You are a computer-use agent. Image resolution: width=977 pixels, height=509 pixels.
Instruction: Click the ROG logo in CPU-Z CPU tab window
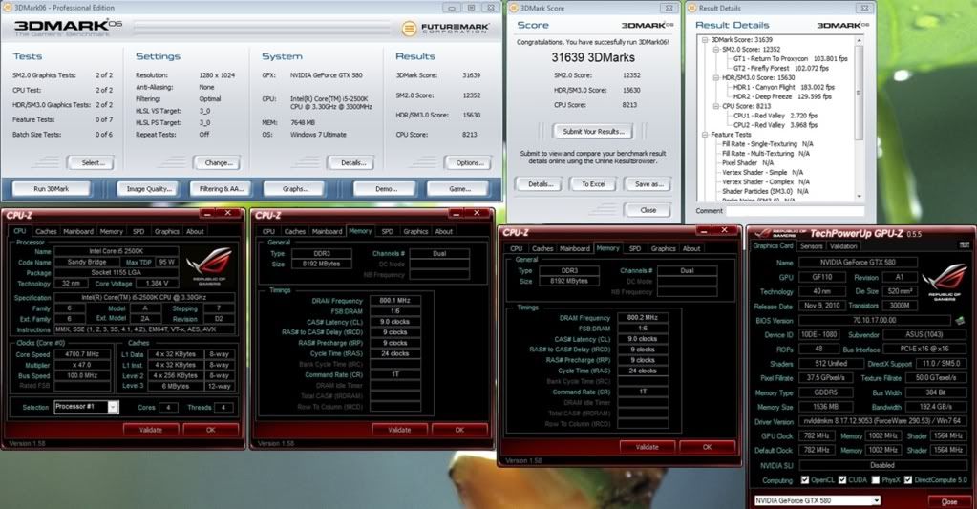[209, 265]
